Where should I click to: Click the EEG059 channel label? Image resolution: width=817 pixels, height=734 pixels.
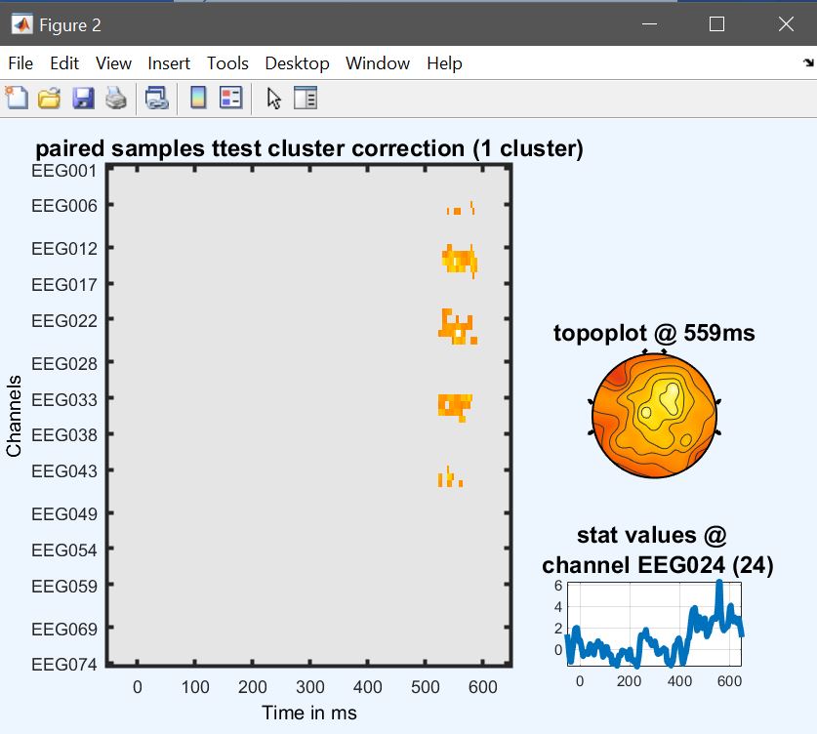[x=64, y=586]
